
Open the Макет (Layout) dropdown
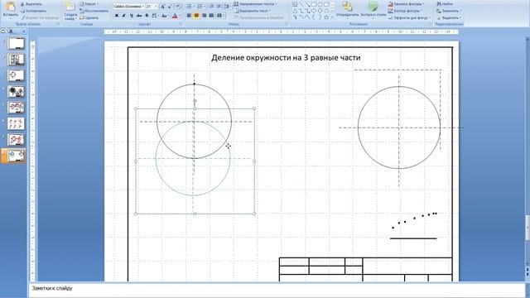pyautogui.click(x=89, y=4)
